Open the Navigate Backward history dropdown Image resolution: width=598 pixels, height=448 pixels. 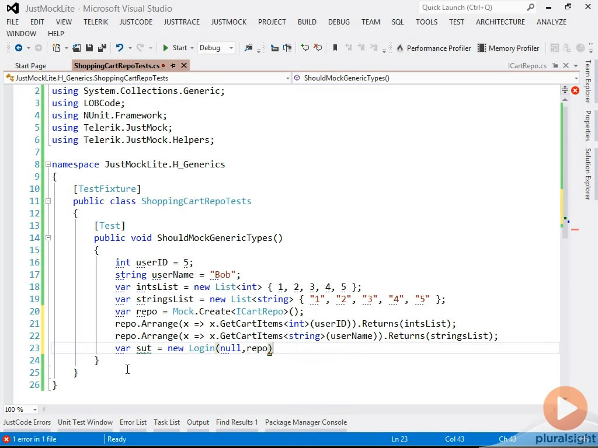pos(28,48)
